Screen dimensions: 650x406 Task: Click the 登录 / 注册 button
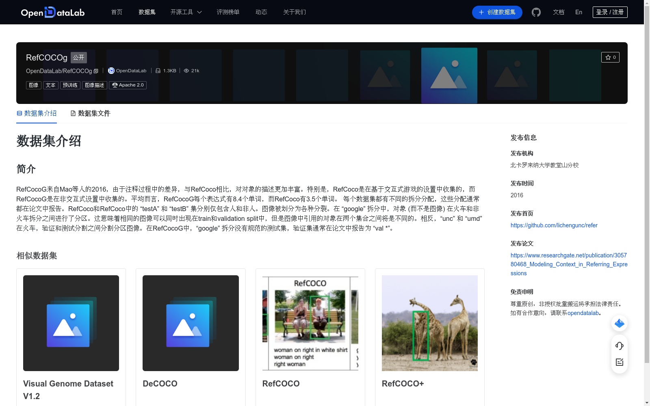click(x=610, y=12)
